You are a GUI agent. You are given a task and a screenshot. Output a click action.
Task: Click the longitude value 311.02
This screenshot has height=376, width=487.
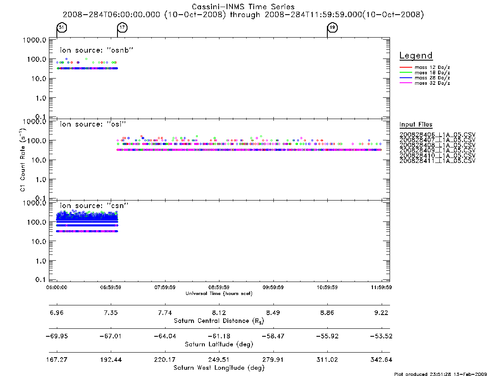pyautogui.click(x=327, y=360)
